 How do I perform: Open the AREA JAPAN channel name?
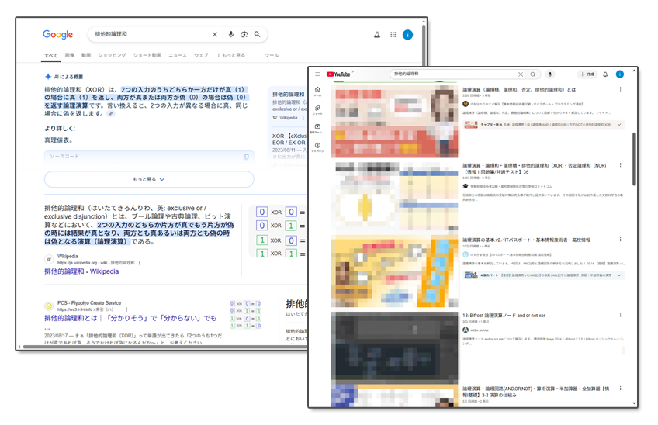tap(480, 330)
